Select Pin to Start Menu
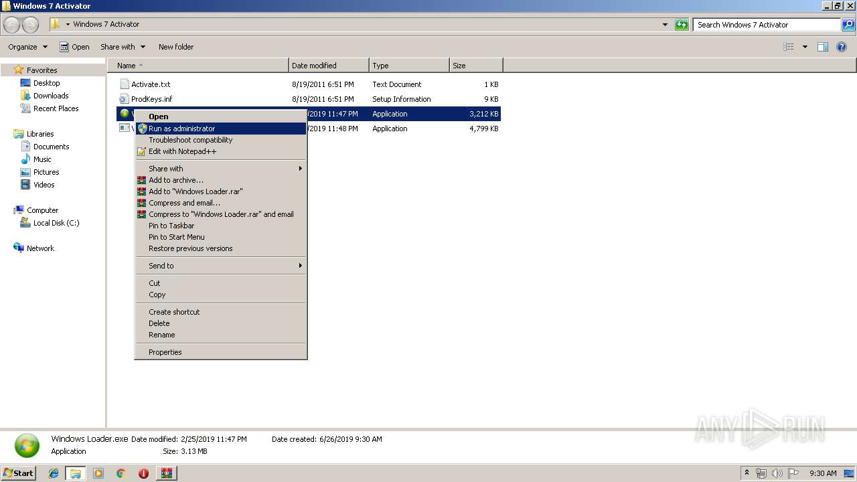The width and height of the screenshot is (857, 482). (x=221, y=237)
